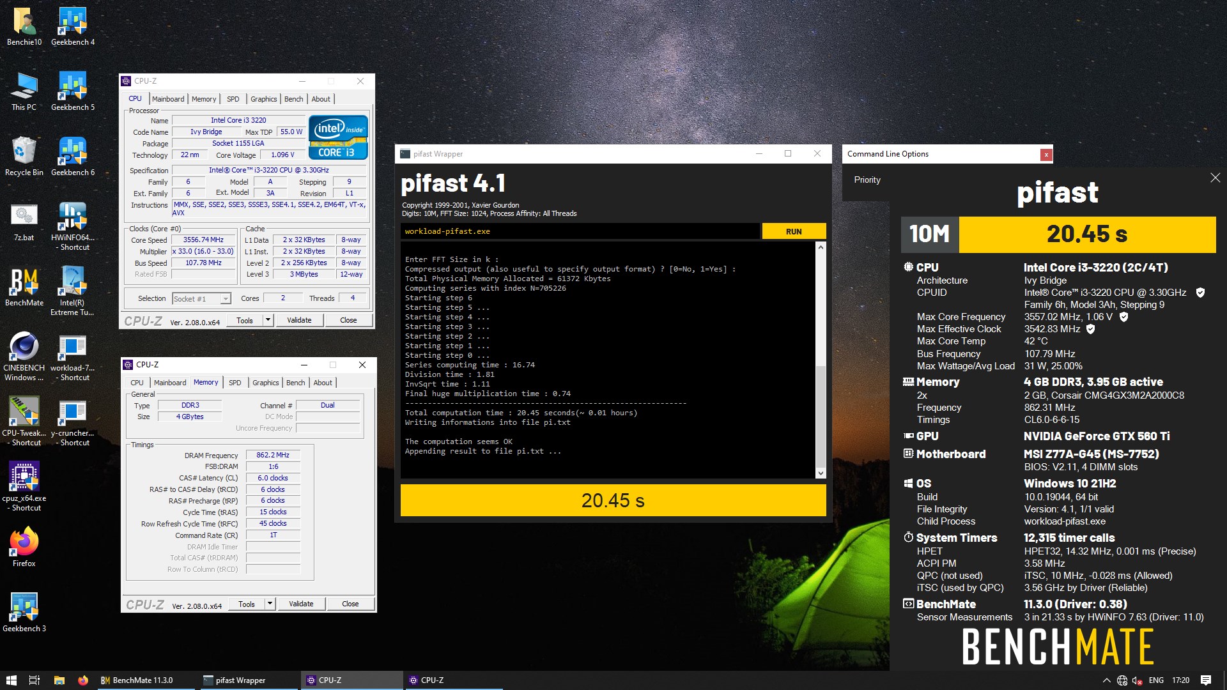The width and height of the screenshot is (1227, 690).
Task: Click the muted volume tray icon
Action: click(x=1138, y=680)
